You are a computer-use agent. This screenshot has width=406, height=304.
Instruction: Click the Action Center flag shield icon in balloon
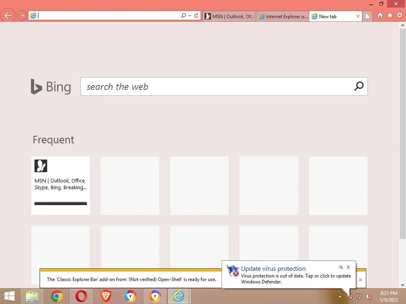pos(232,271)
